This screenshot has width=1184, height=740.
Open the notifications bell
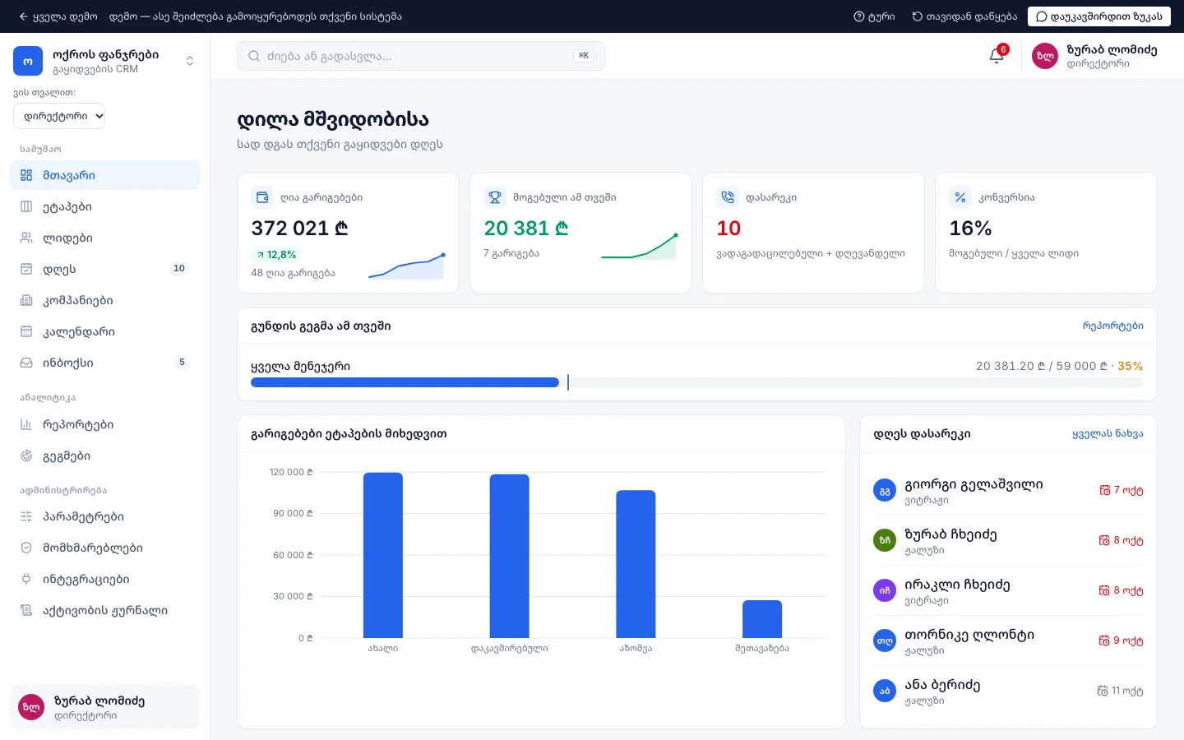(x=997, y=56)
